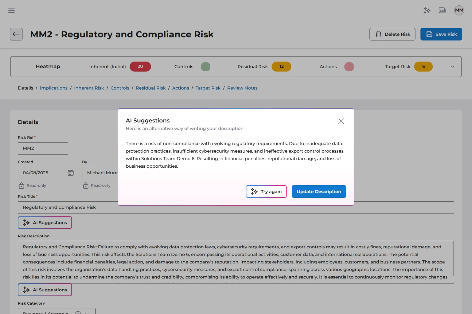Click the AI sparkle icon in top bar
The width and height of the screenshot is (472, 314).
(x=427, y=10)
